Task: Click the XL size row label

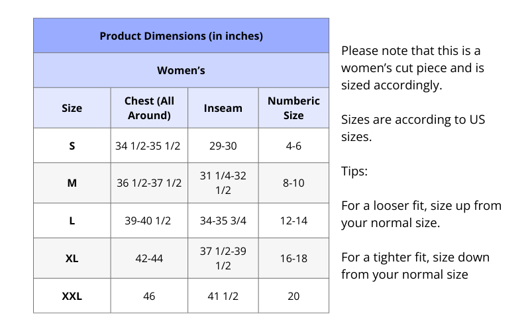Action: pos(72,258)
